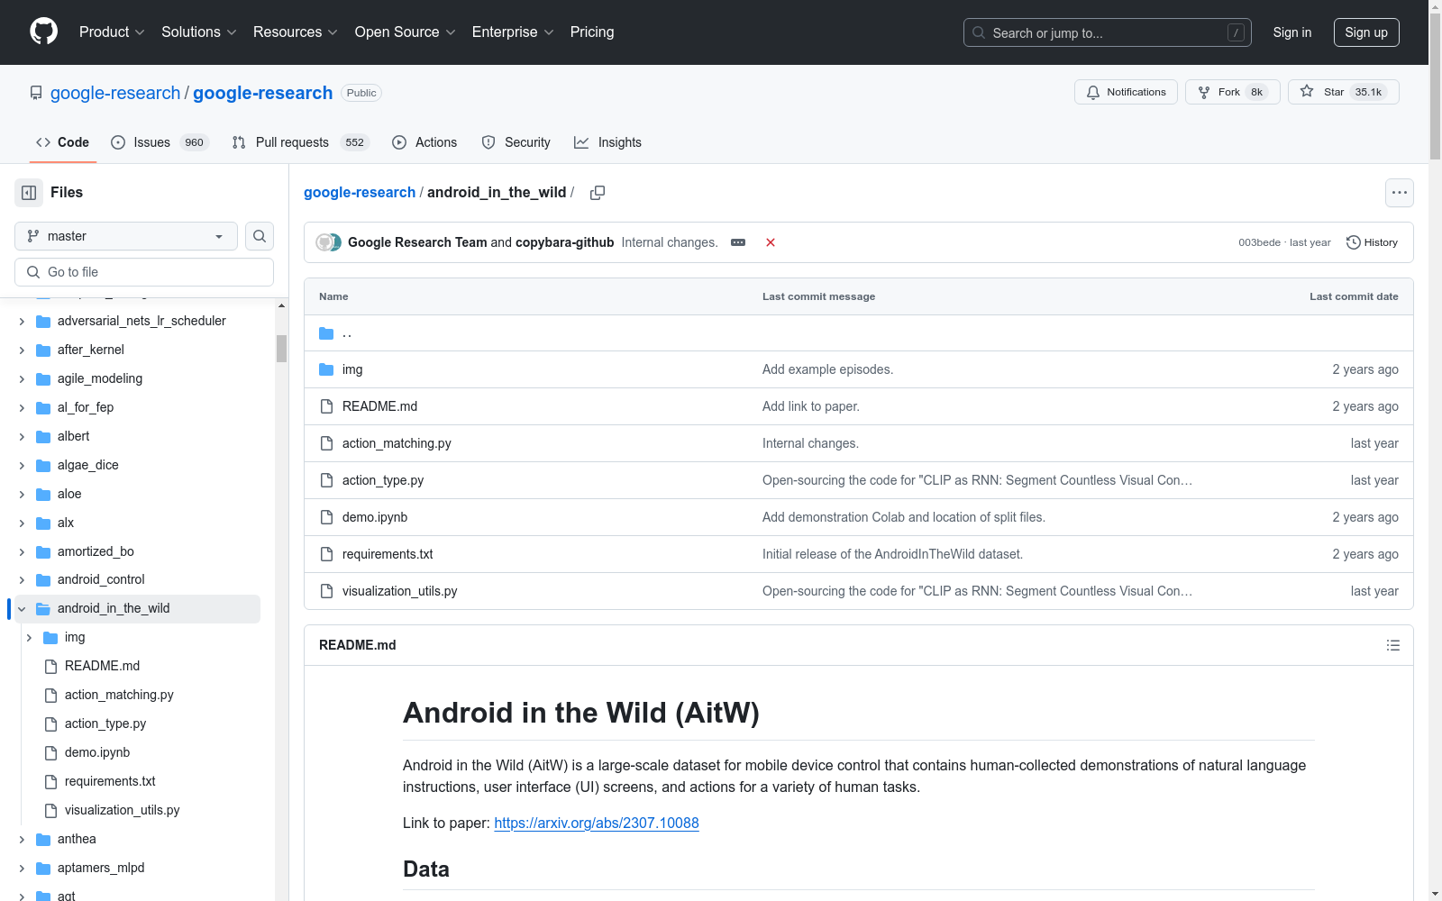Open commit History
Viewport: 1442px width, 901px height.
pyautogui.click(x=1372, y=242)
